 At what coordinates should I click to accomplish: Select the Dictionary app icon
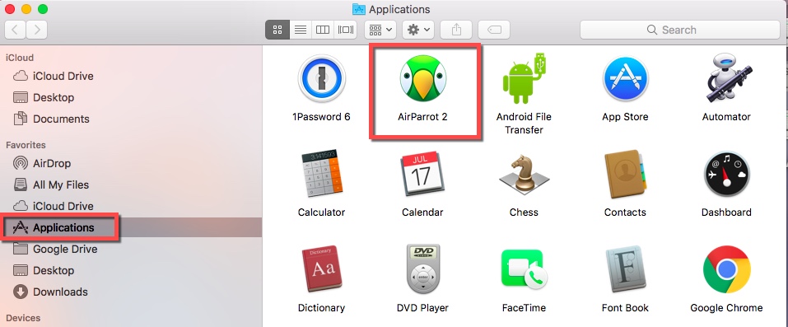pos(321,269)
